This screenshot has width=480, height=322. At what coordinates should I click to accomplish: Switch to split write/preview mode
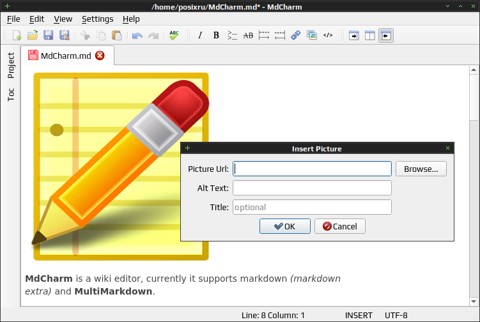click(x=370, y=36)
